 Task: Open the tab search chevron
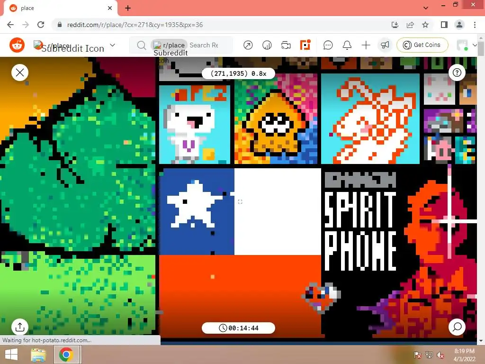pos(426,8)
